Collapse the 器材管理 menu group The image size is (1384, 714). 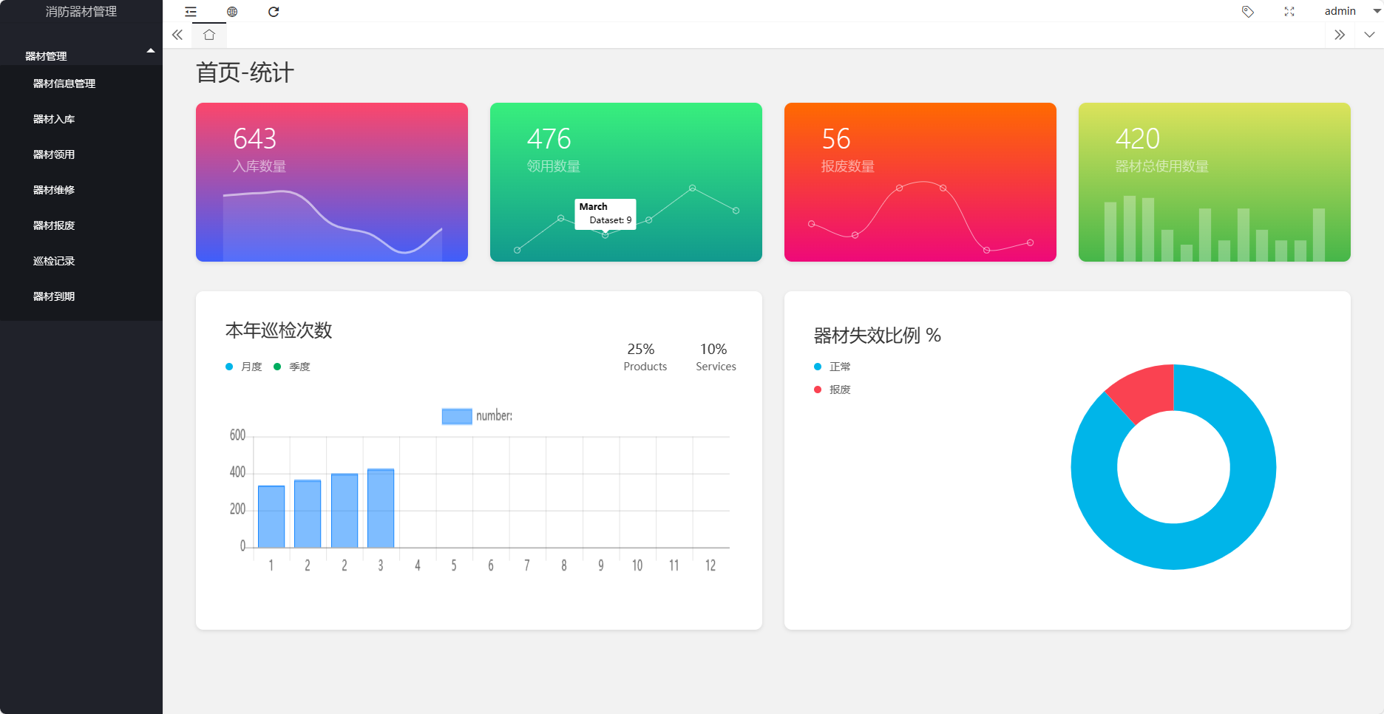81,55
